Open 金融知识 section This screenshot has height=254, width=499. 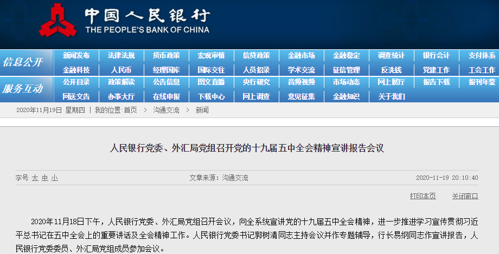pos(346,96)
